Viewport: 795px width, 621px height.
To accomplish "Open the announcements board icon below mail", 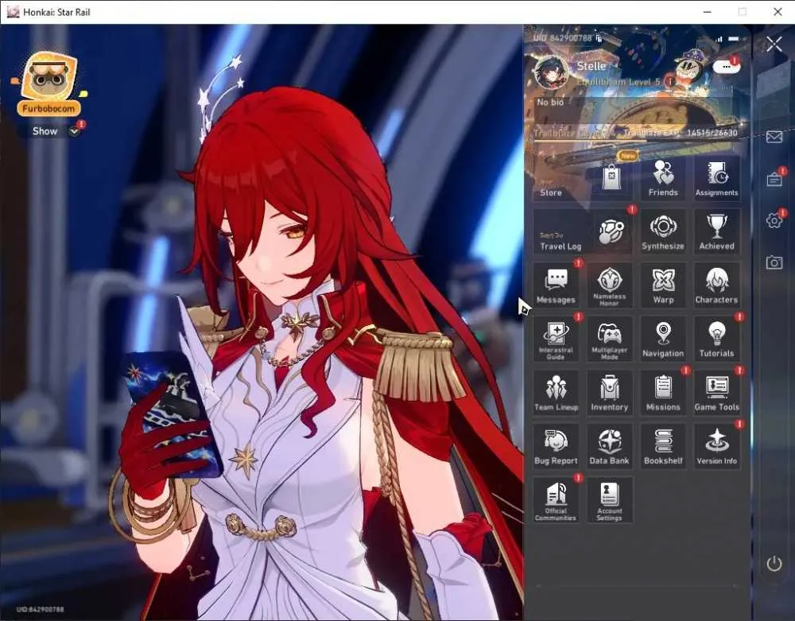I will [x=774, y=180].
